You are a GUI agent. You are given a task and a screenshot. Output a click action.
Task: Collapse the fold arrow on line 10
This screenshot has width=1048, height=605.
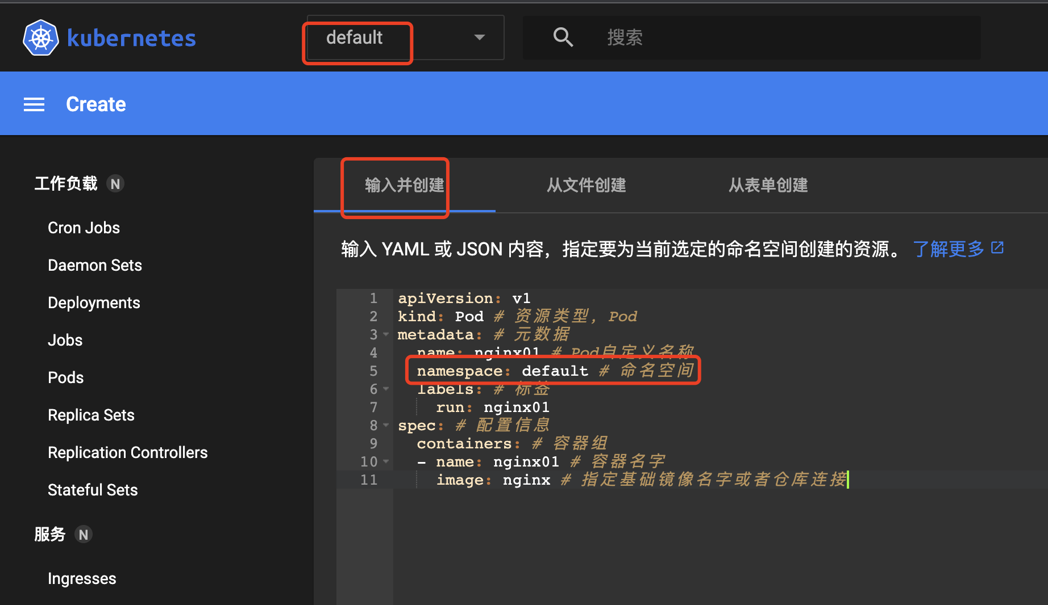(386, 462)
